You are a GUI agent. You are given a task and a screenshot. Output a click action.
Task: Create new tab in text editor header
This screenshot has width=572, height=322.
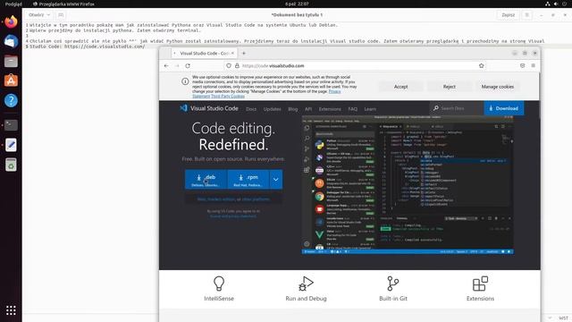click(x=61, y=15)
